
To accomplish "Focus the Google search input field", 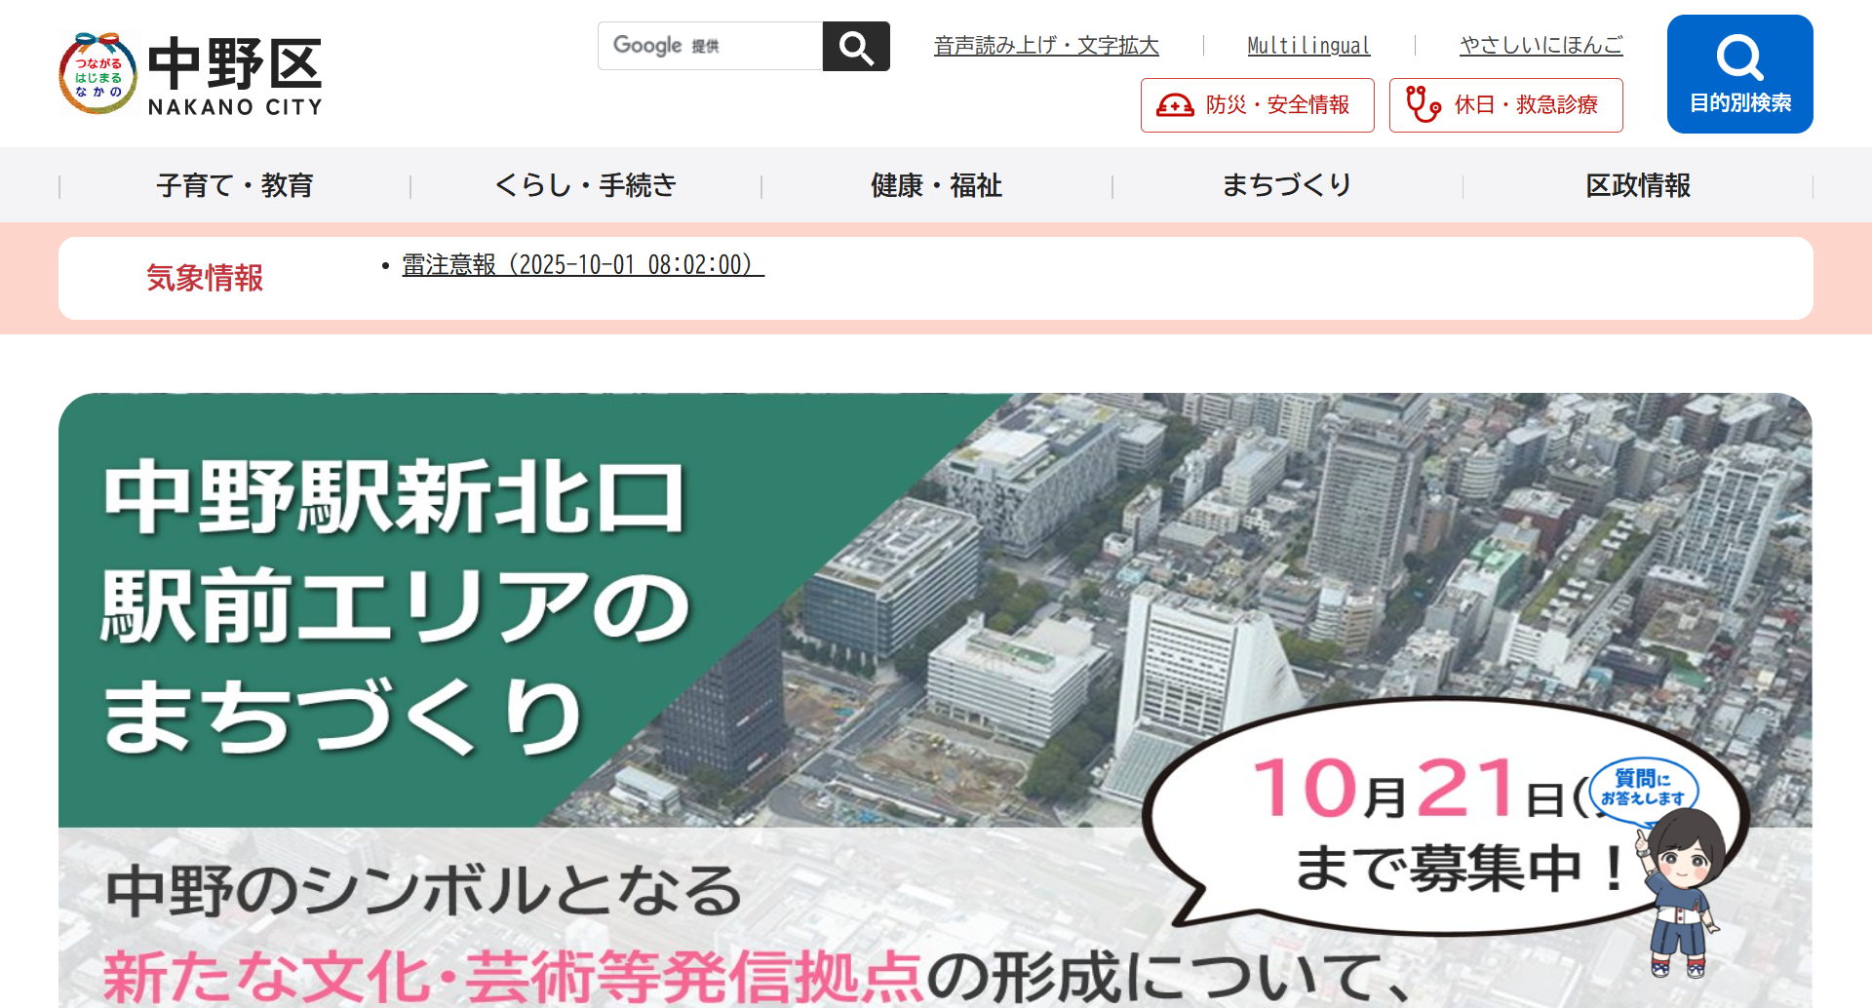I will 710,47.
